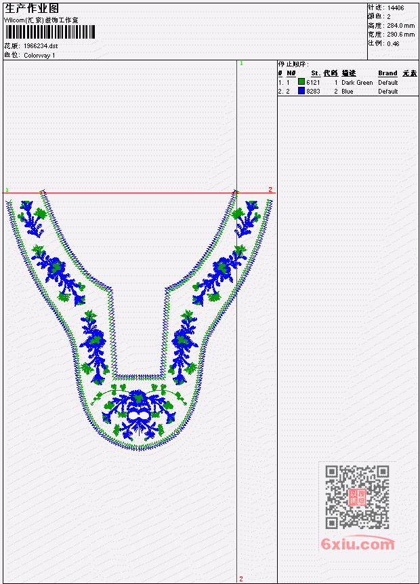Click "Default" brand in the Blue row
Image resolution: width=420 pixels, height=584 pixels.
pyautogui.click(x=388, y=92)
